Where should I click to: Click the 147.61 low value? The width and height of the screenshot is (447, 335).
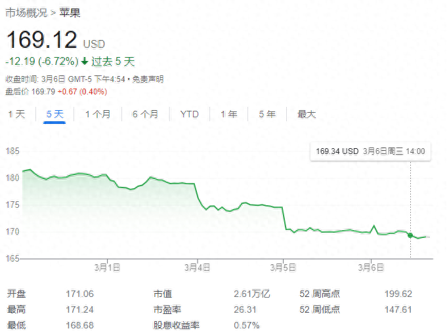tap(398, 309)
